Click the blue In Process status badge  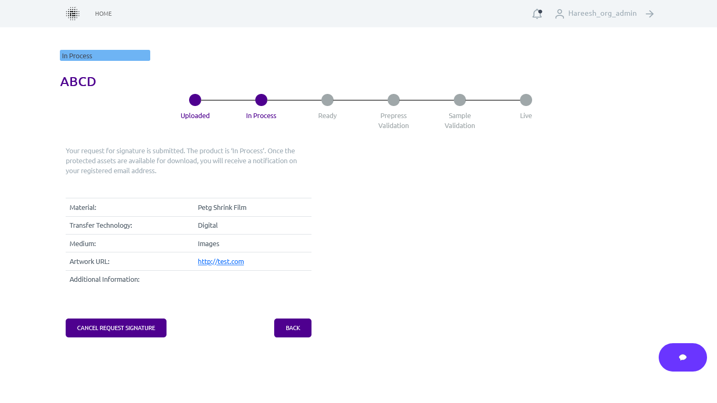coord(105,56)
